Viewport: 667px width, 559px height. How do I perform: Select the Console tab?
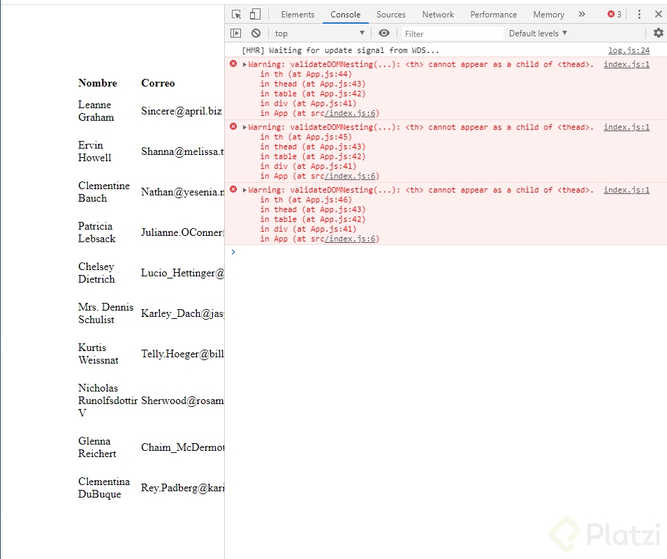pyautogui.click(x=346, y=15)
